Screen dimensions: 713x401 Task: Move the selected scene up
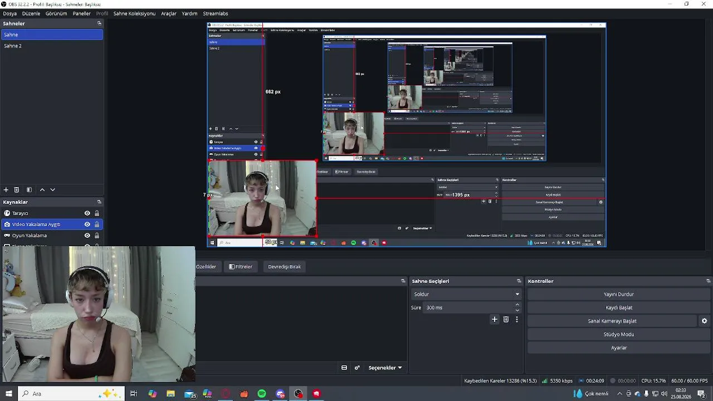click(x=42, y=190)
